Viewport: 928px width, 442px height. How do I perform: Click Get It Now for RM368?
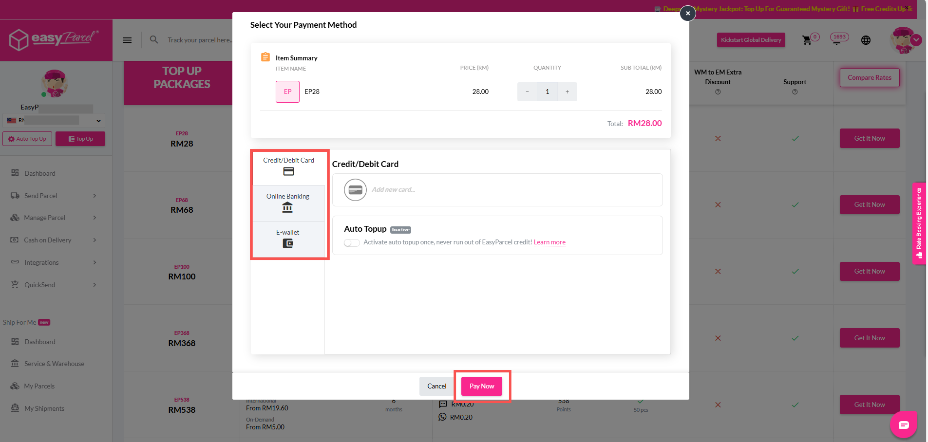click(870, 338)
